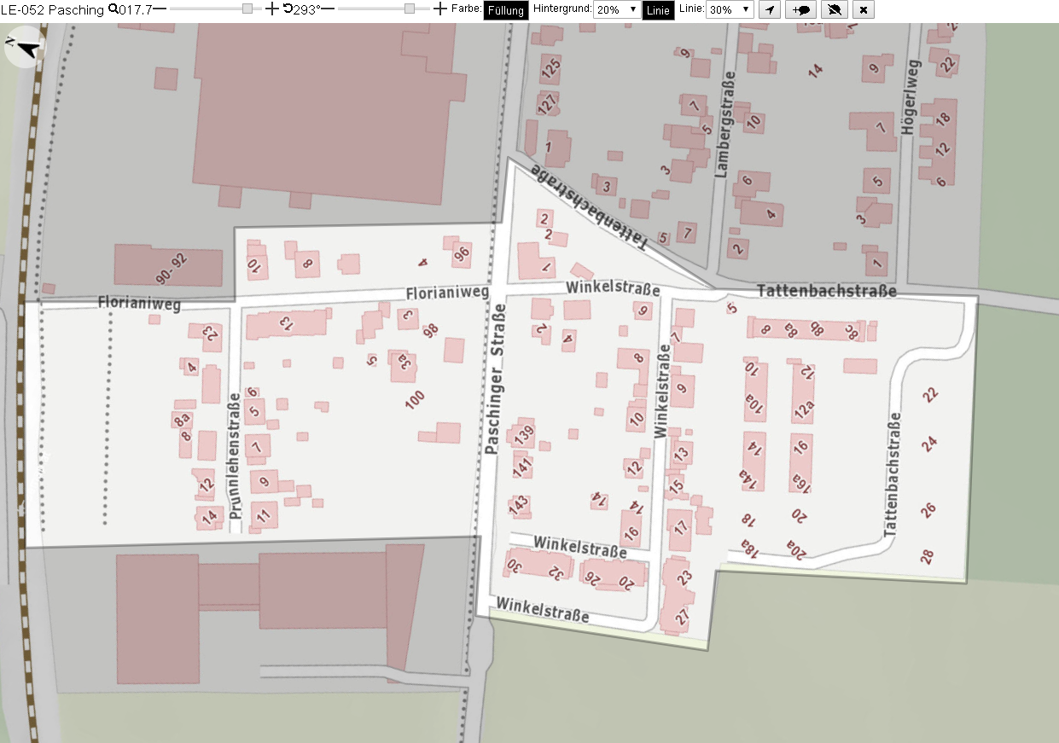Click the crossed-out eye hide button

tap(835, 10)
